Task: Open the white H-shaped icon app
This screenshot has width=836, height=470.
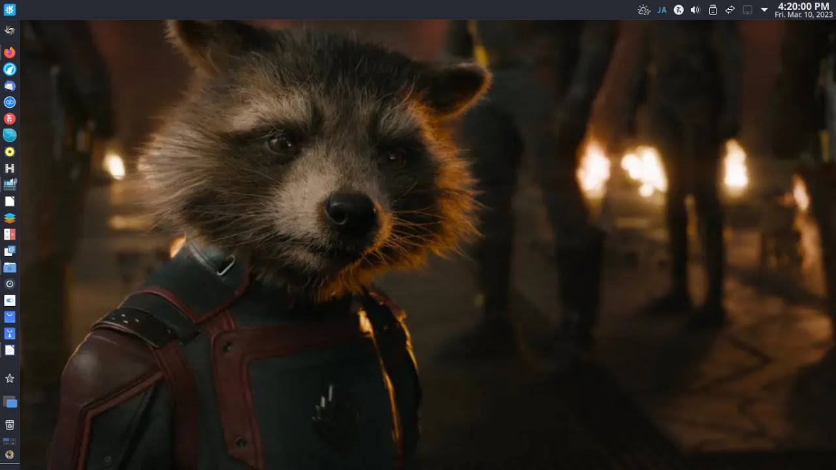Action: (x=10, y=168)
